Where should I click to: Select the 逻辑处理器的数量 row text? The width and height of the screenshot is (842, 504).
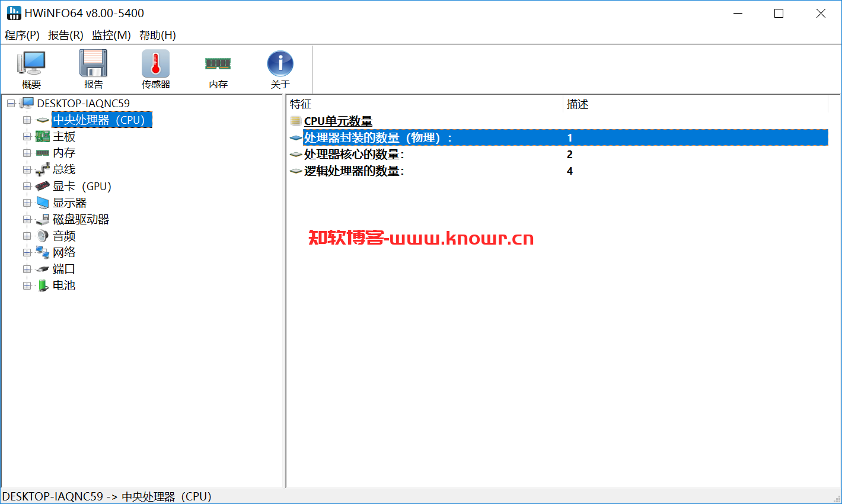354,171
